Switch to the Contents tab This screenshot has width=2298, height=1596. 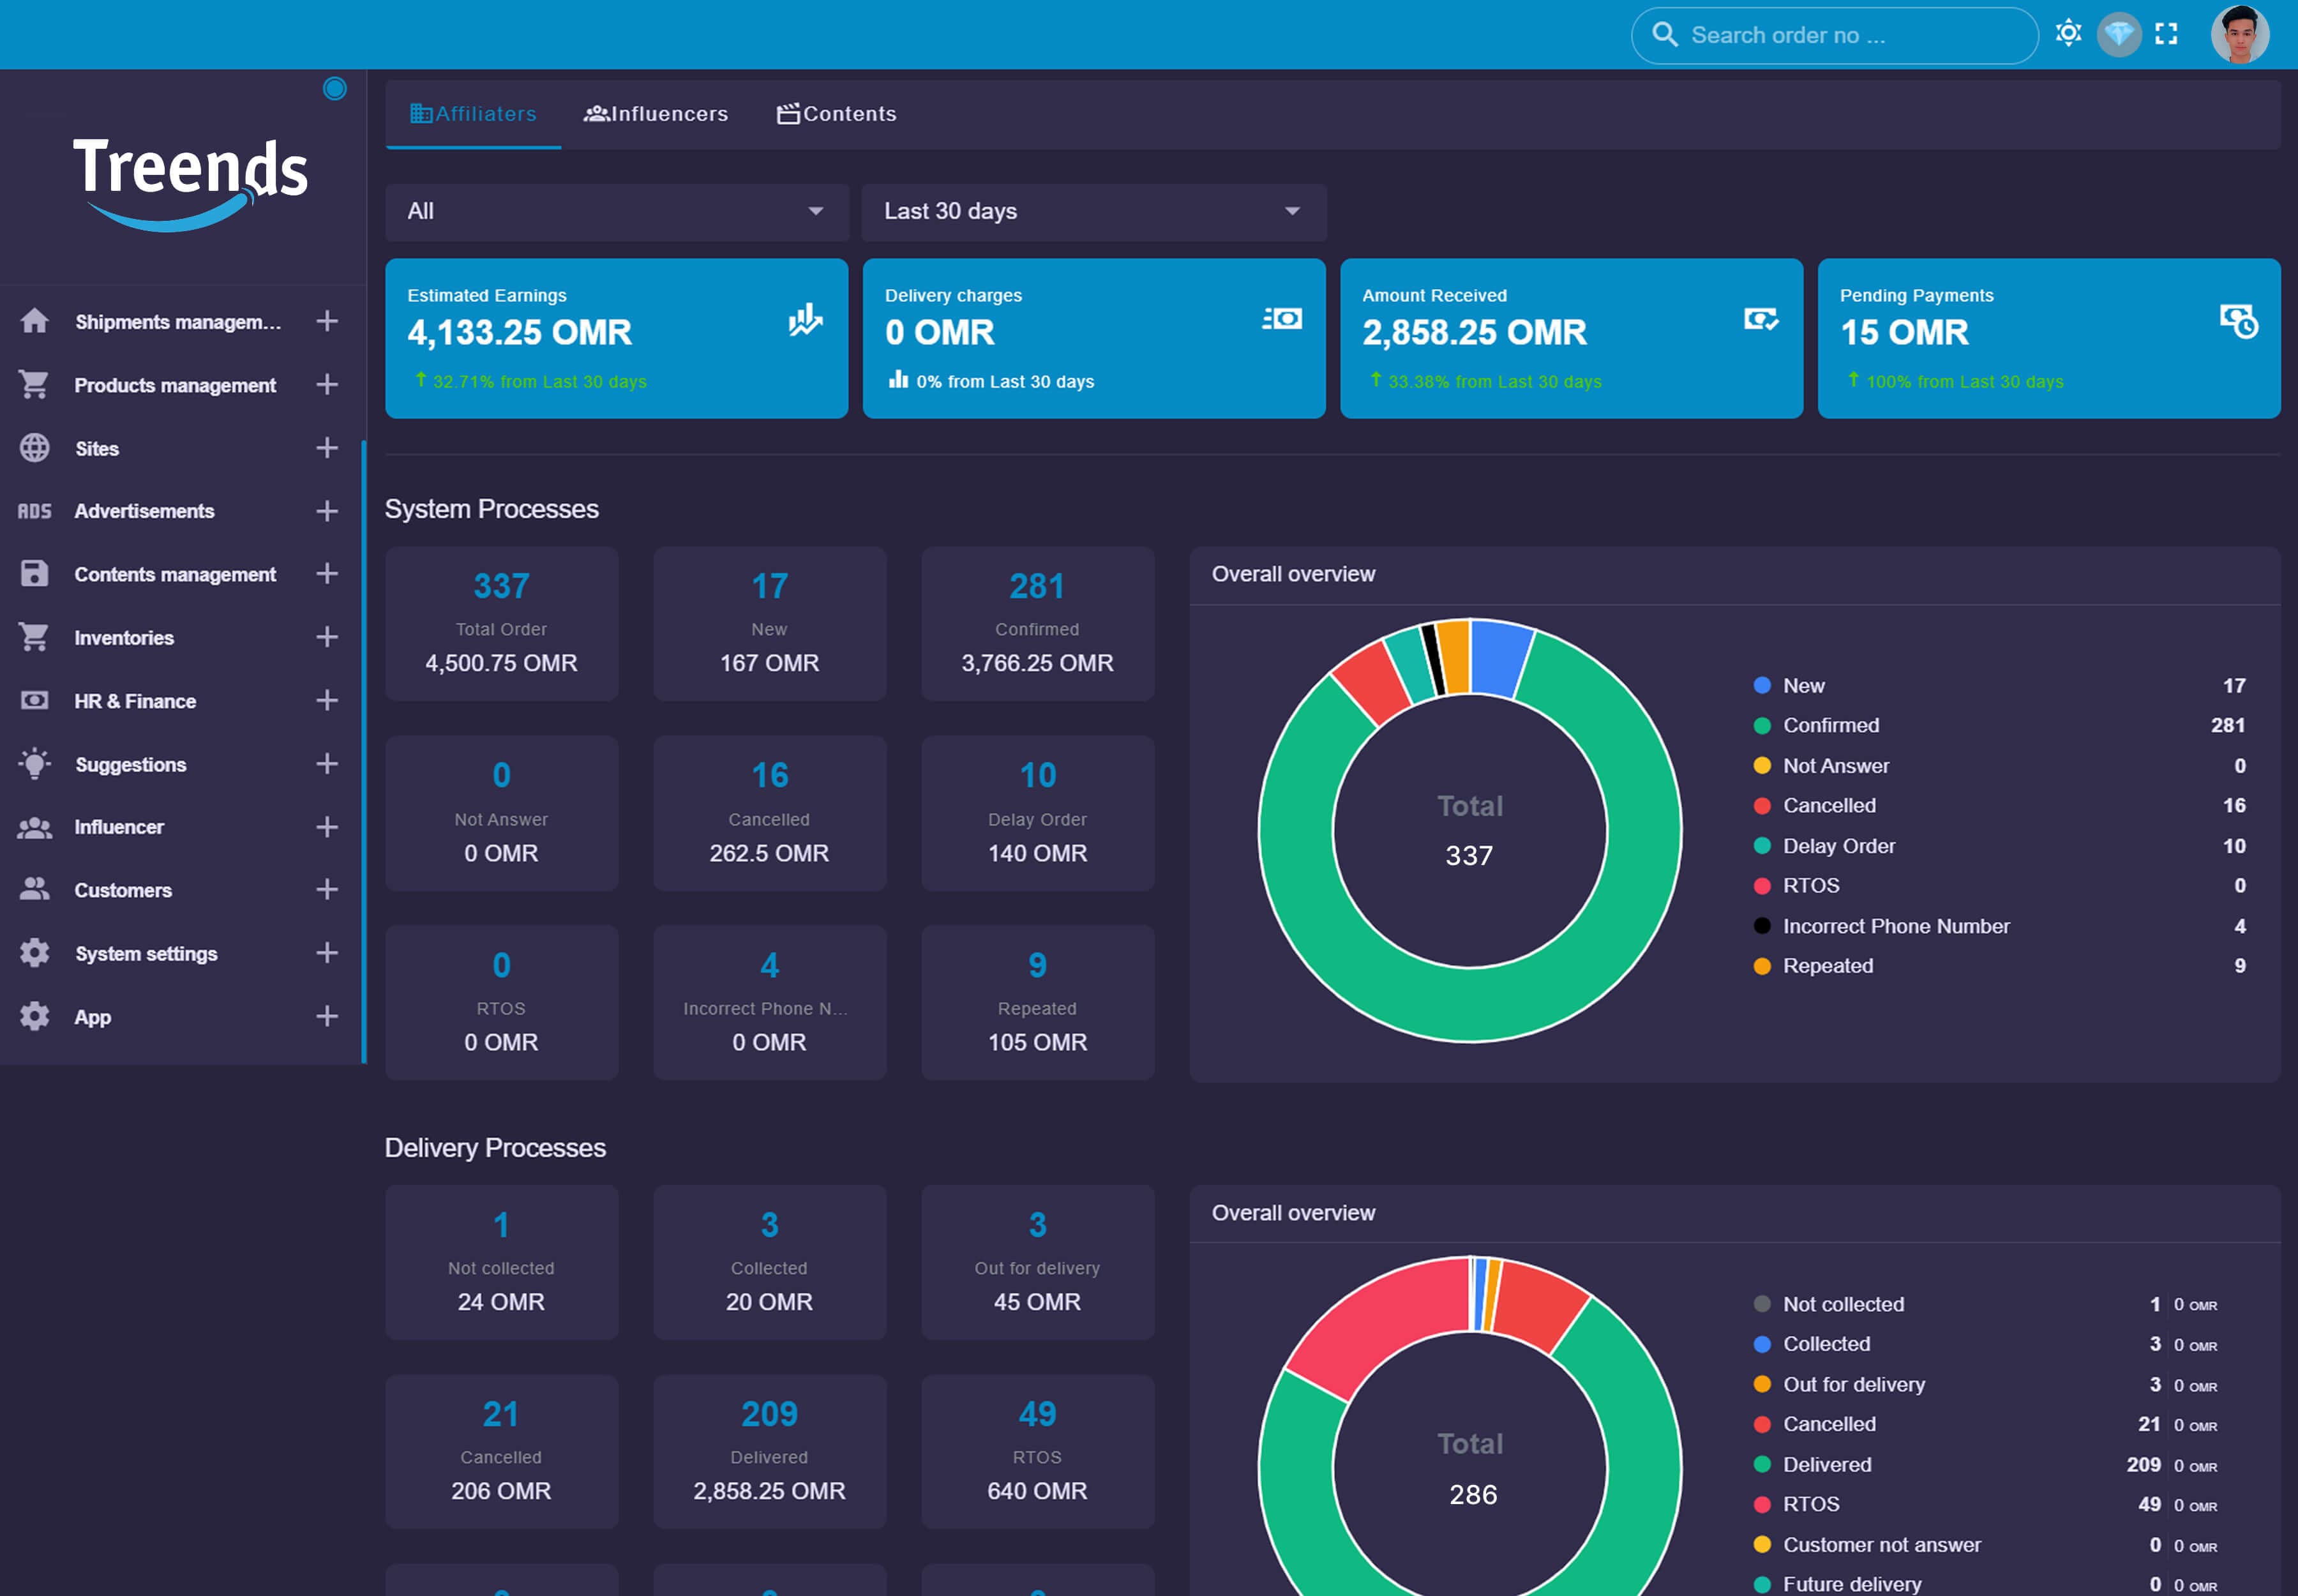[837, 114]
